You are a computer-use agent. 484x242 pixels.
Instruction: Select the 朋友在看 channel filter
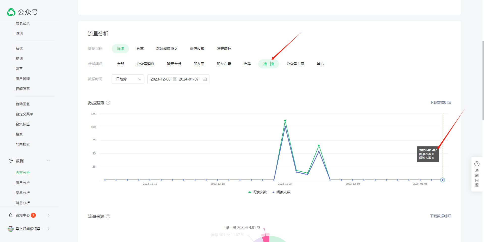[x=224, y=64]
